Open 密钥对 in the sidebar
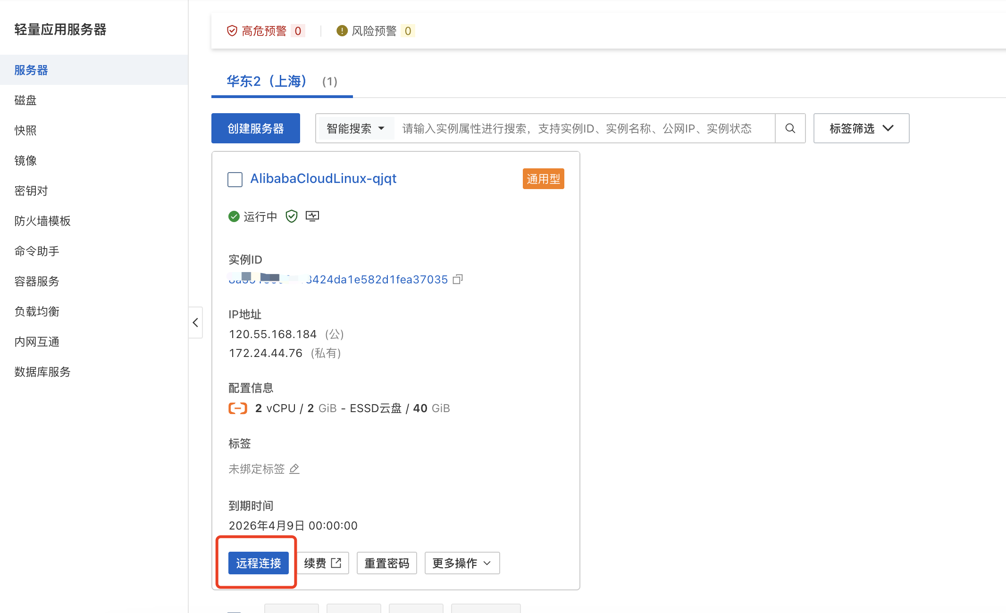 pyautogui.click(x=94, y=191)
